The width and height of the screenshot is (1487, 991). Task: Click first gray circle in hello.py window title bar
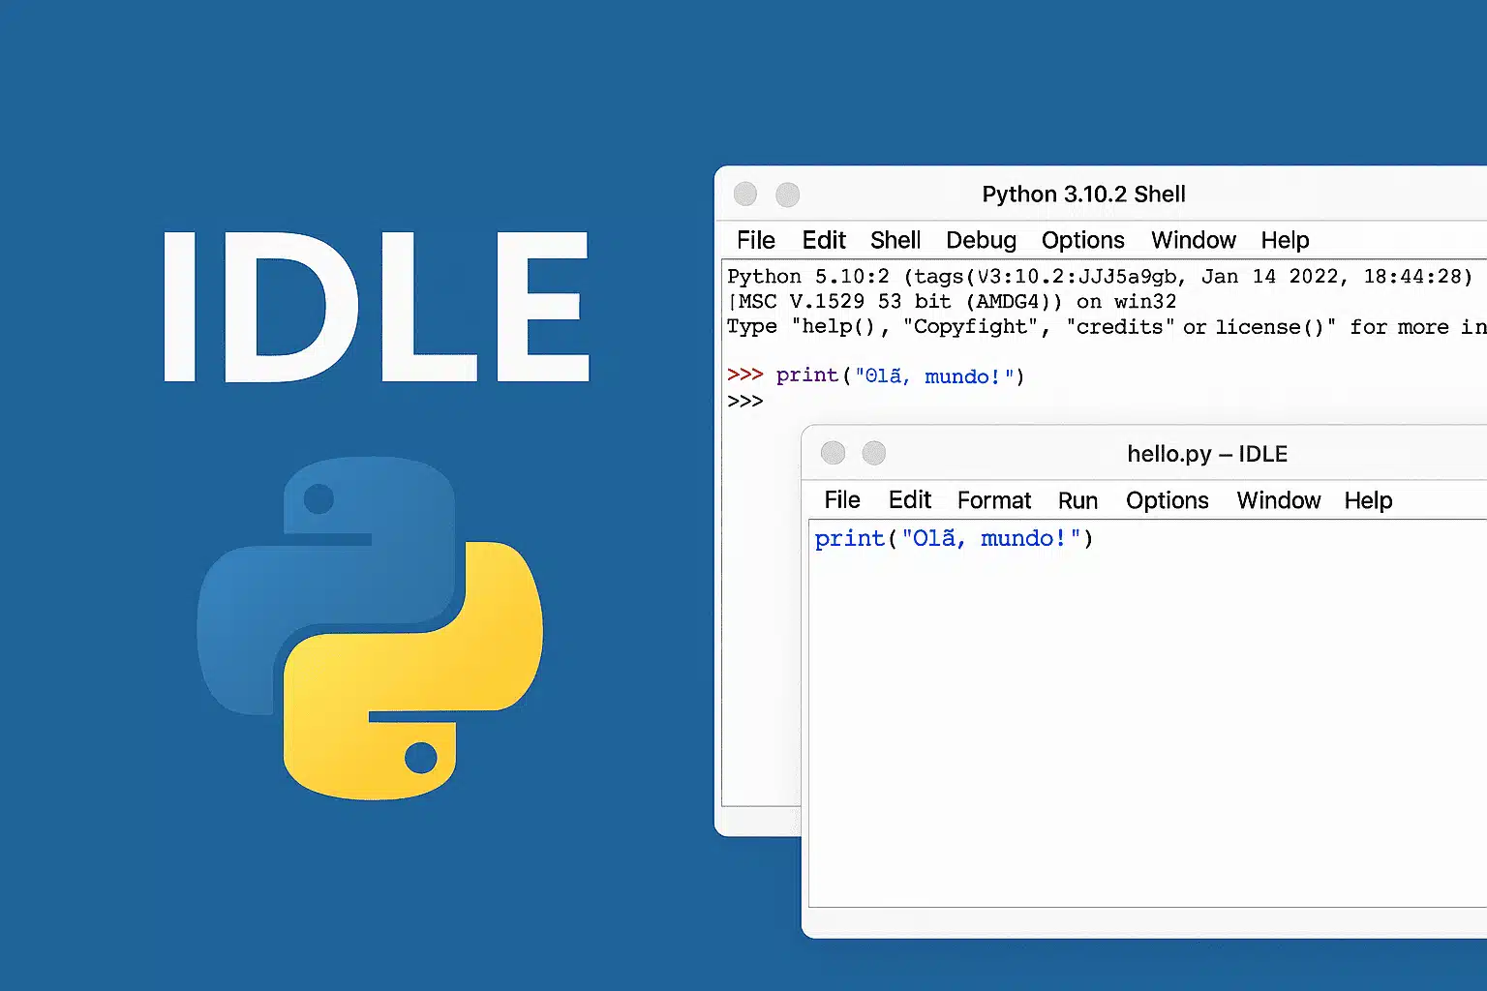[x=833, y=453]
